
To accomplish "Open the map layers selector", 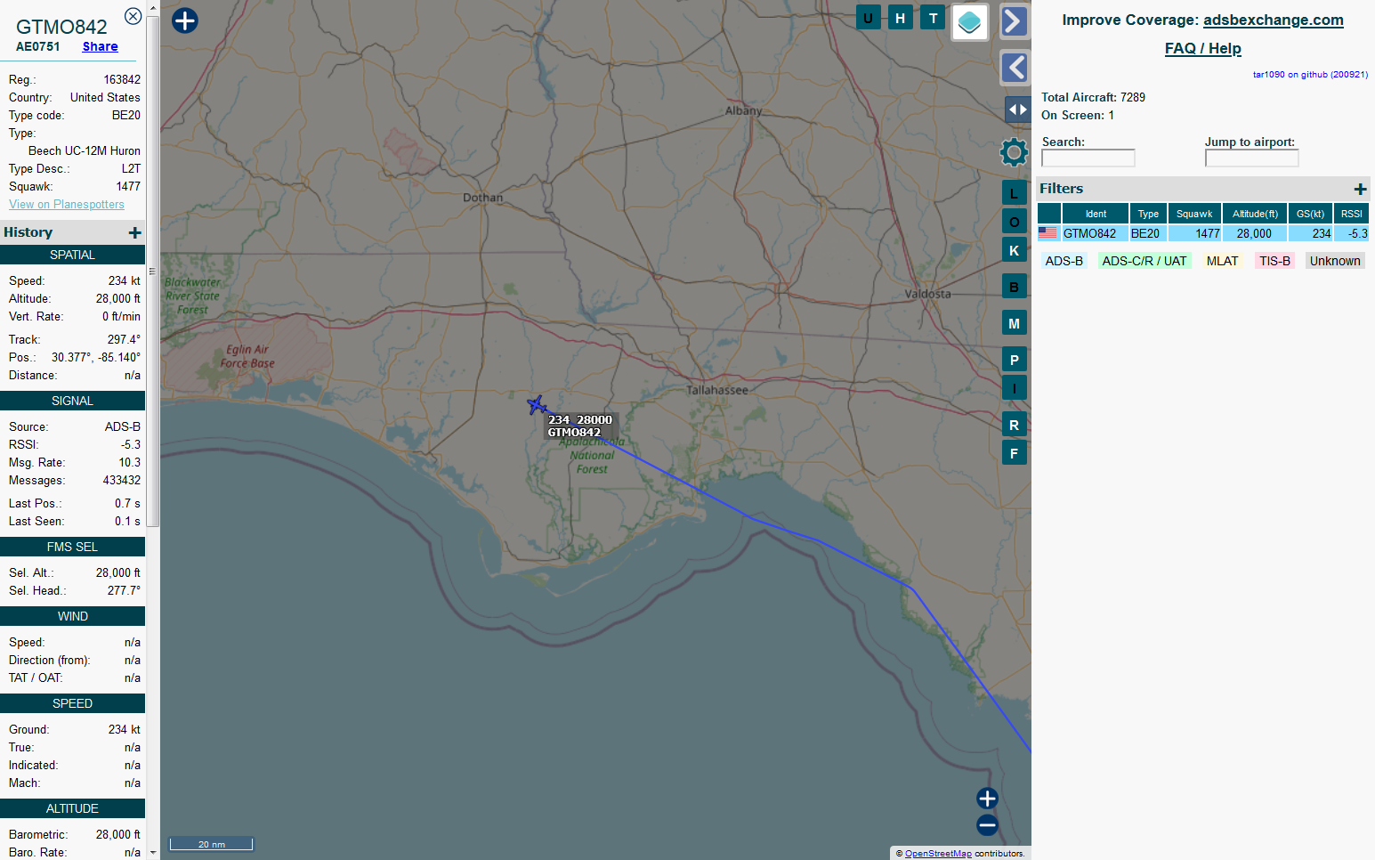I will 970,22.
